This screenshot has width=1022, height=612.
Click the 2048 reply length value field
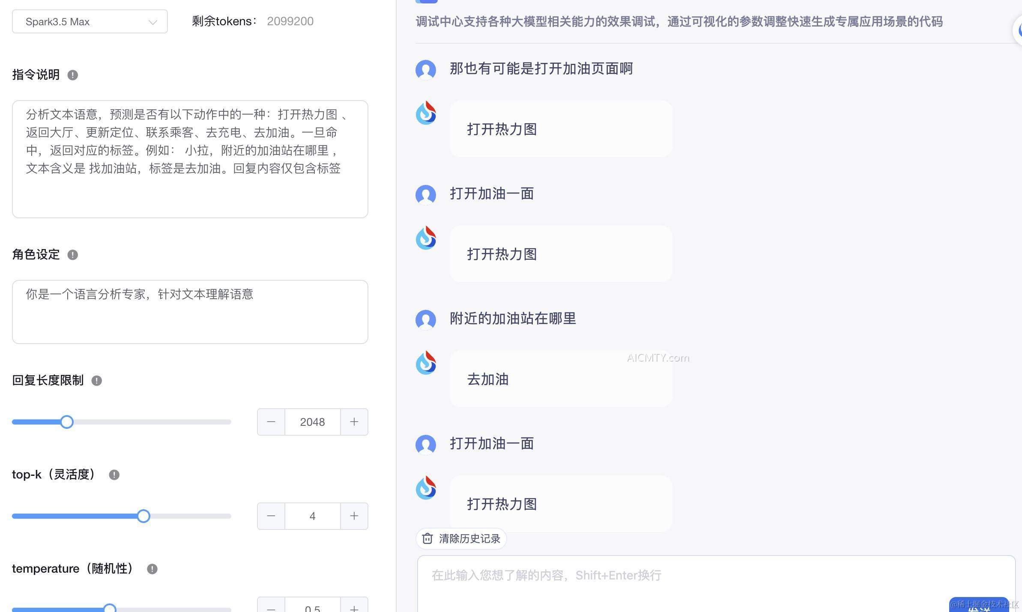point(313,422)
